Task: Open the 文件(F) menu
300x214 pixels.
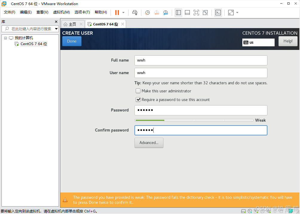Action: tap(10, 12)
